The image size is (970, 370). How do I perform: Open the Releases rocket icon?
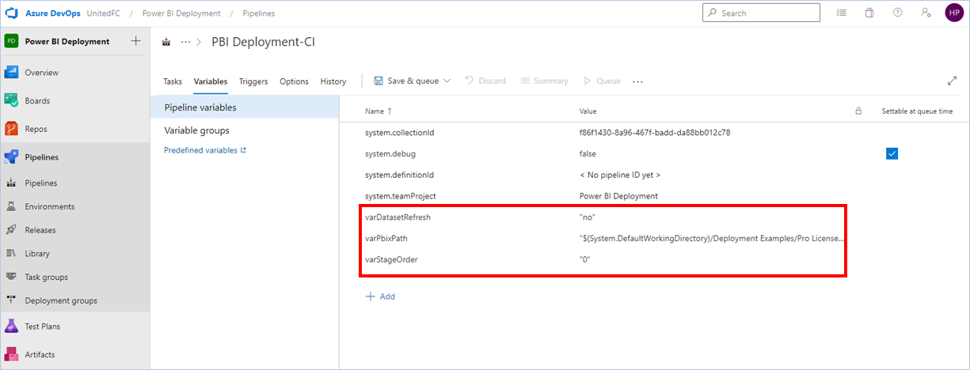tap(11, 230)
